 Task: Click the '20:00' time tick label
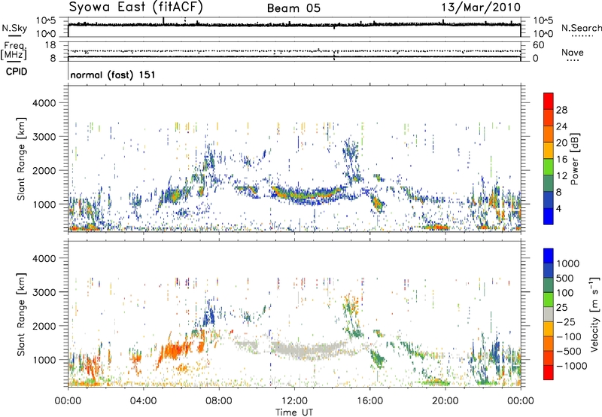tap(445, 401)
